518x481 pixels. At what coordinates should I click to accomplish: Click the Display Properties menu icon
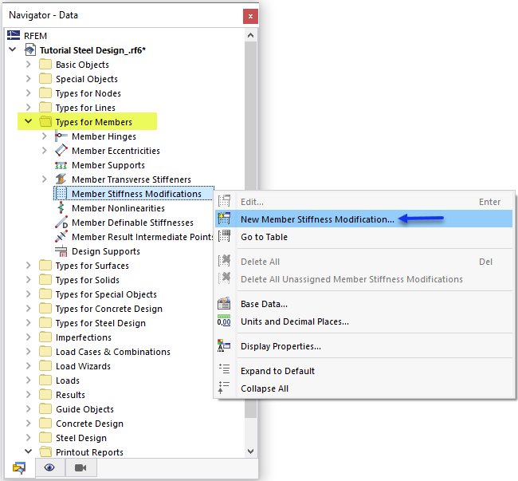click(224, 345)
